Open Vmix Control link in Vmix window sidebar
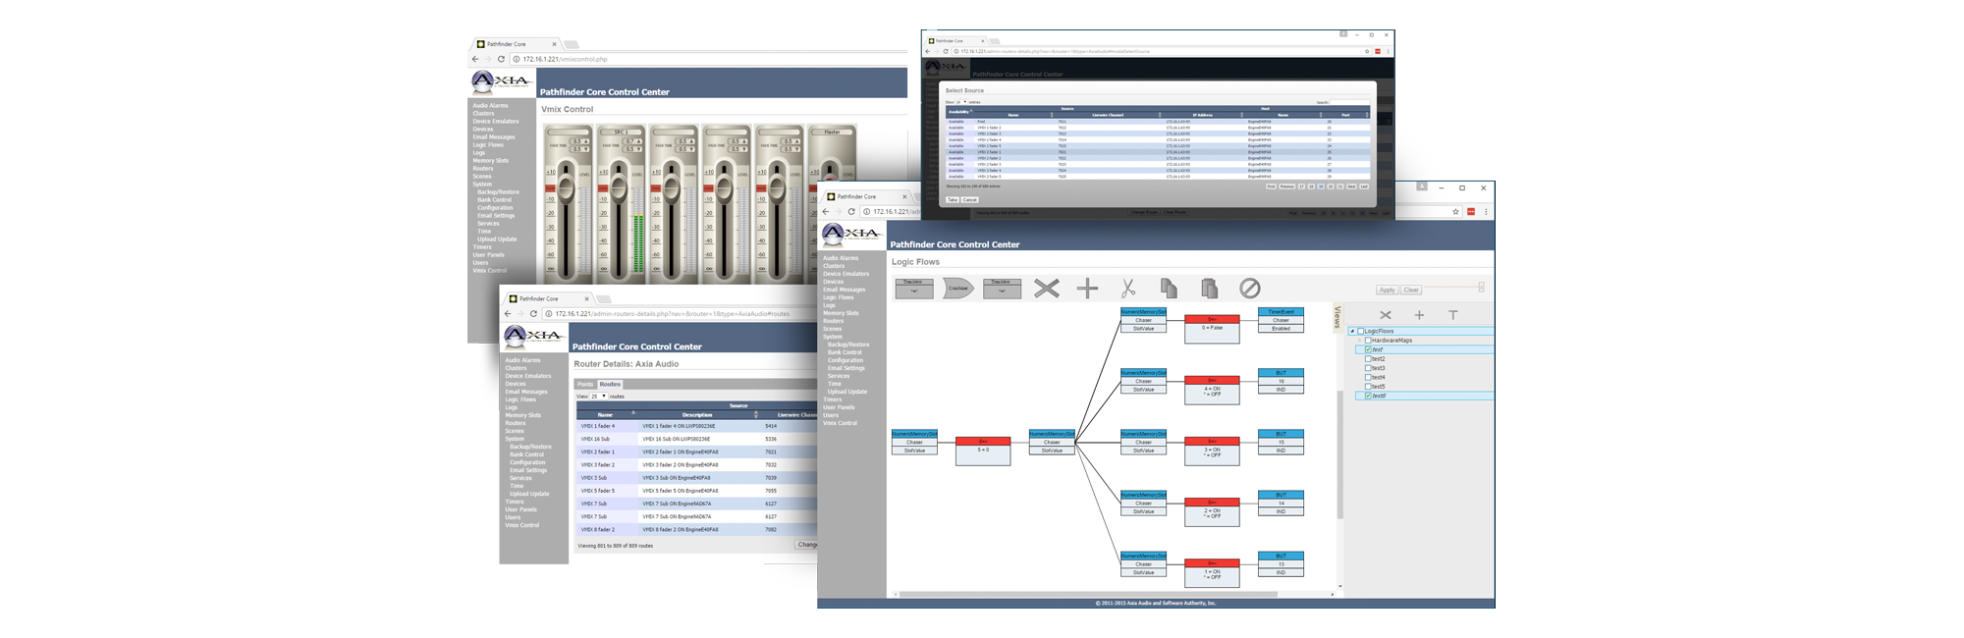1964x638 pixels. 489,271
